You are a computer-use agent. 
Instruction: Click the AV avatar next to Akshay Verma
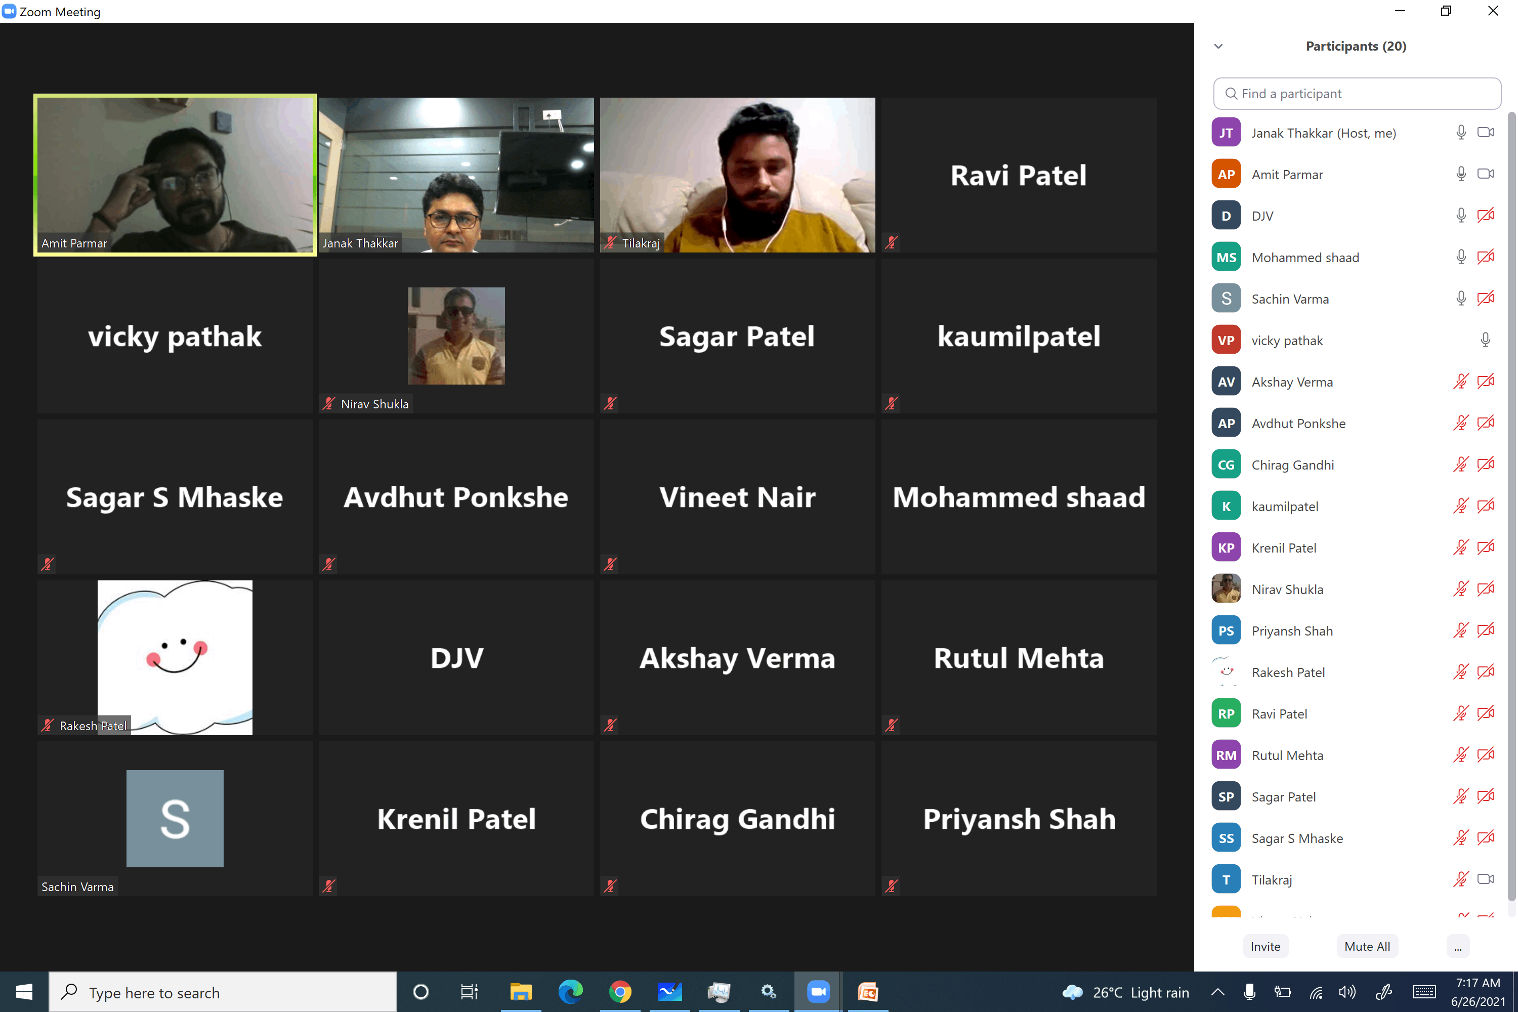click(x=1226, y=382)
